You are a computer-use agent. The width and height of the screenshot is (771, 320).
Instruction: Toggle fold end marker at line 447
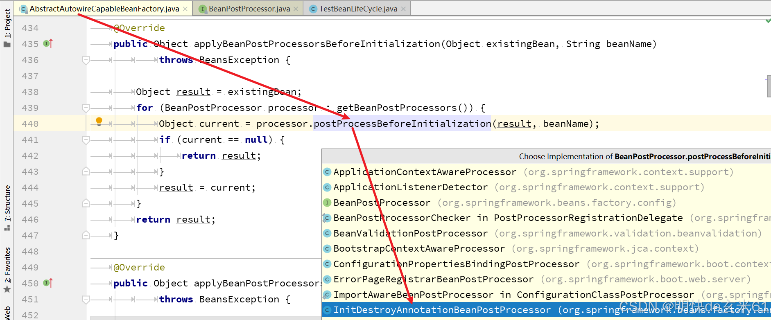(x=86, y=235)
